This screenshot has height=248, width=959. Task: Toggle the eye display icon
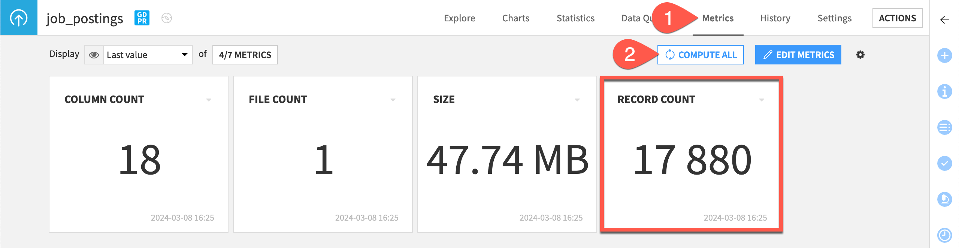coord(94,55)
